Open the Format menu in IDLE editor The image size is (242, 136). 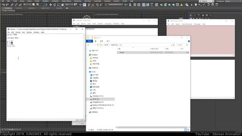click(x=18, y=32)
